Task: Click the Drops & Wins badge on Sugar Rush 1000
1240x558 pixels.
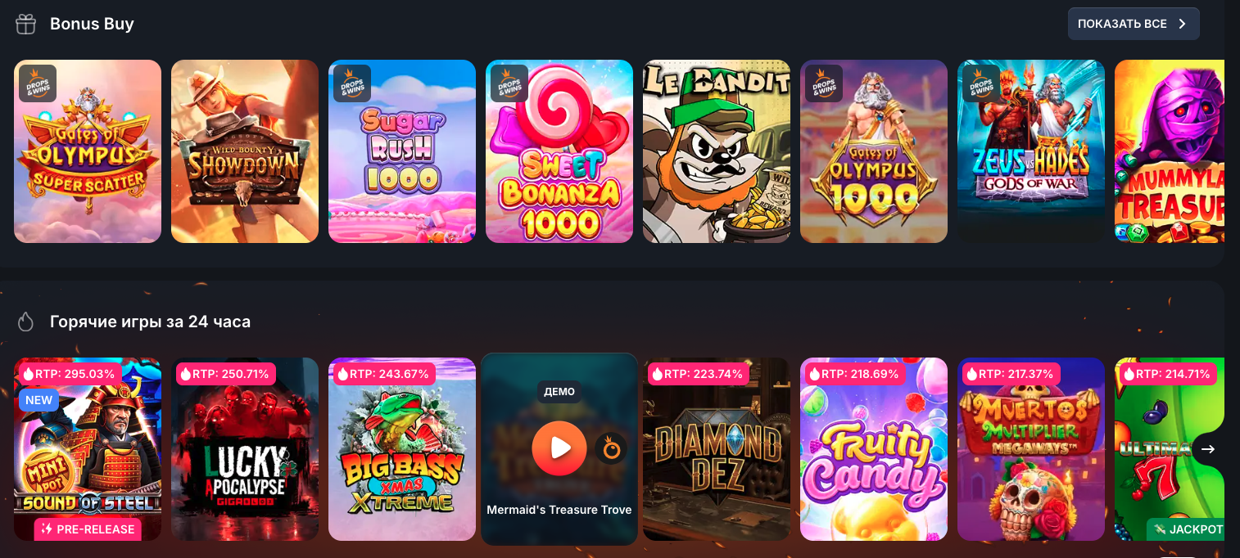Action: 352,83
